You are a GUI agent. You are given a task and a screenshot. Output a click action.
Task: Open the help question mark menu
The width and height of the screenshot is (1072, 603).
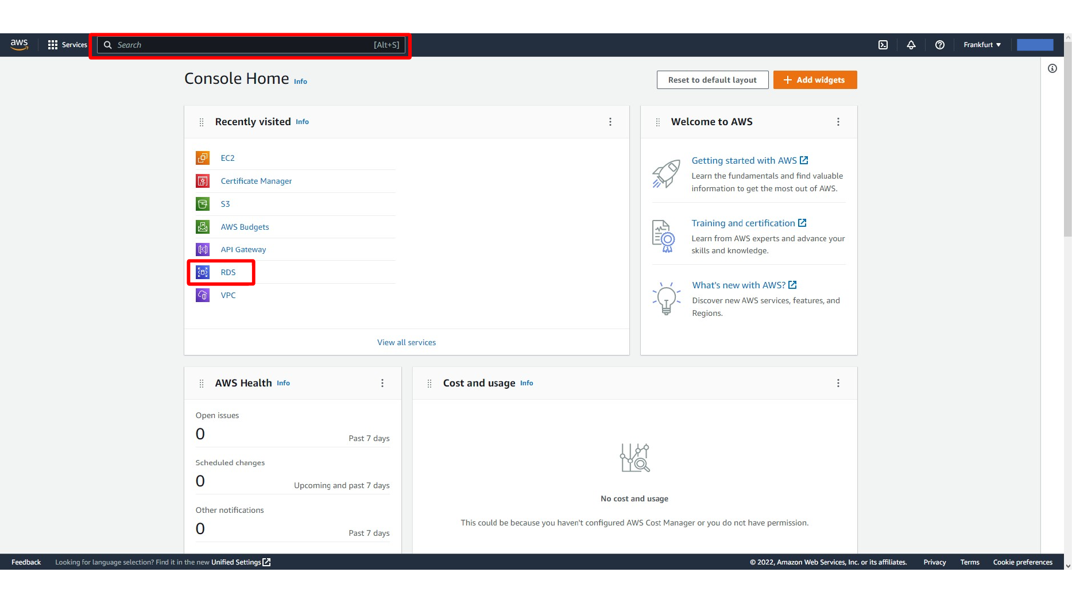click(x=940, y=45)
